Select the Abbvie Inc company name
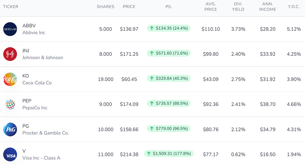This screenshot has width=305, height=165. 34,32
